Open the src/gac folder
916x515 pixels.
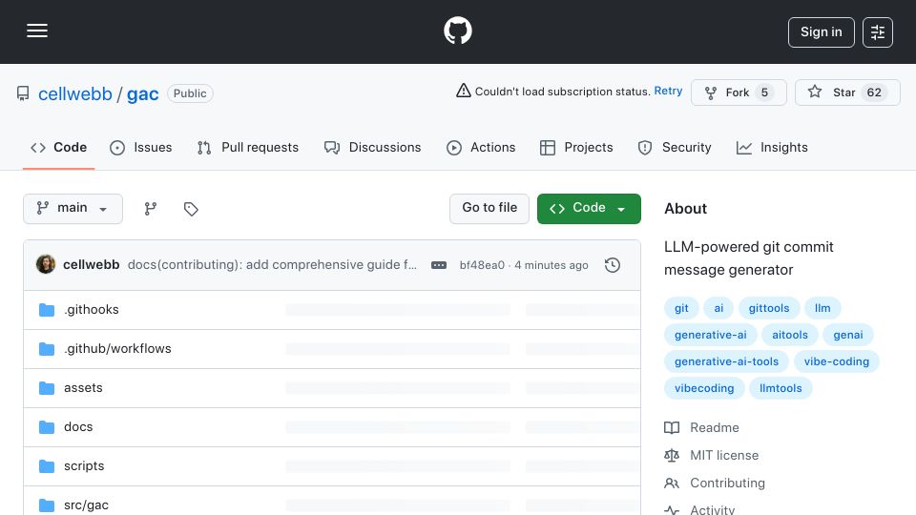click(86, 505)
